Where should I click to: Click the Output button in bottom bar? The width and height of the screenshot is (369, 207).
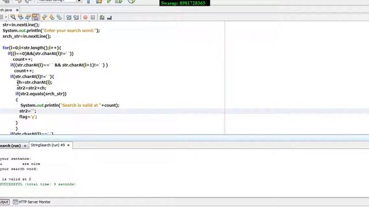click(x=4, y=202)
